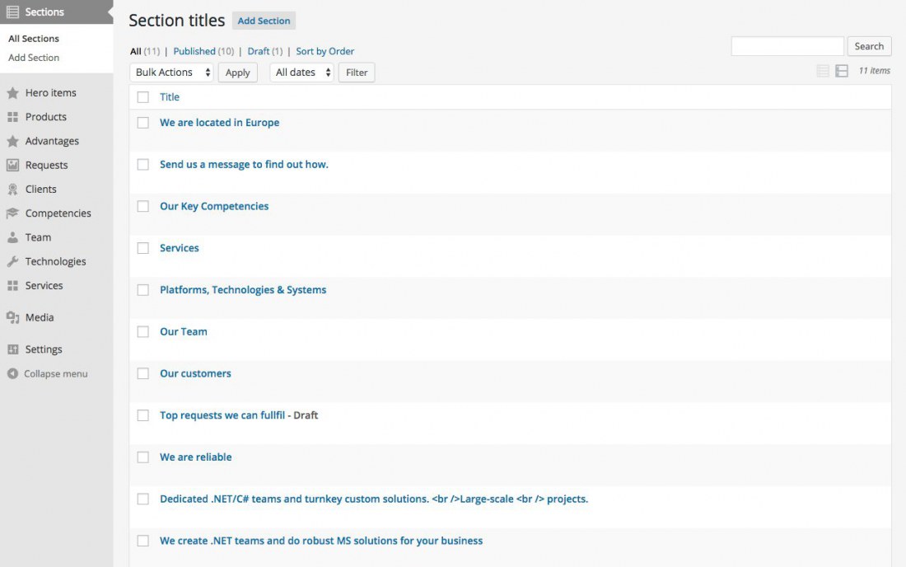The image size is (906, 567).
Task: Switch to excerpt view icon
Action: [842, 72]
